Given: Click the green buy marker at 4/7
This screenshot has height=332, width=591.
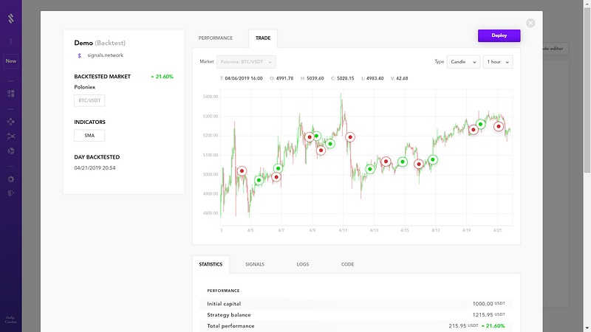Looking at the screenshot, I should click(x=279, y=168).
